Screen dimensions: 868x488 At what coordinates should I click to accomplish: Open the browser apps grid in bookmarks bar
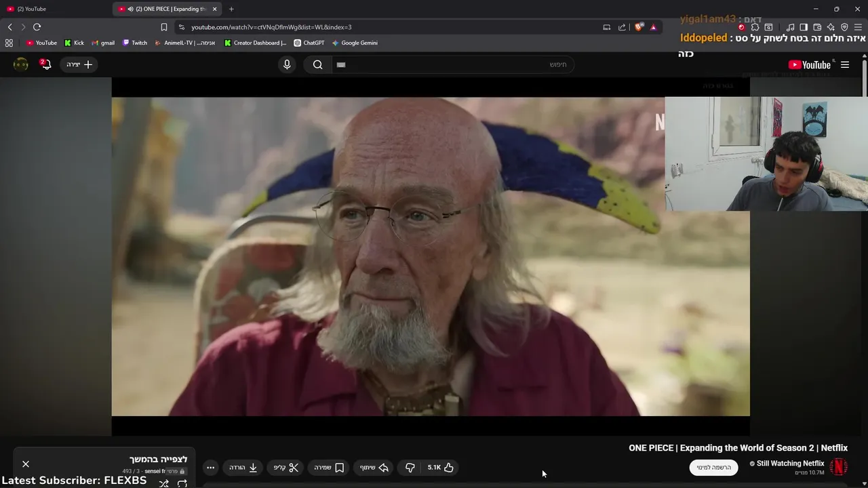coord(9,43)
